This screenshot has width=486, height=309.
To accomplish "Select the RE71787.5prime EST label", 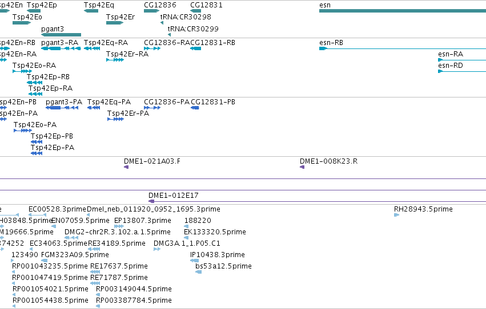I will [119, 278].
